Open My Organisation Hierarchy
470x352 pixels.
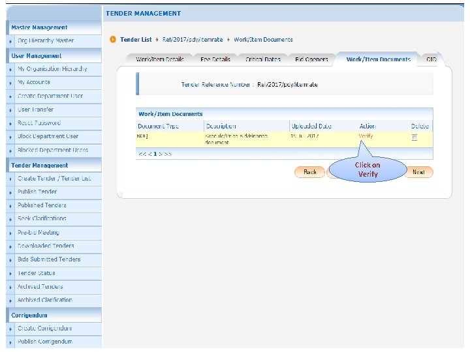click(52, 69)
